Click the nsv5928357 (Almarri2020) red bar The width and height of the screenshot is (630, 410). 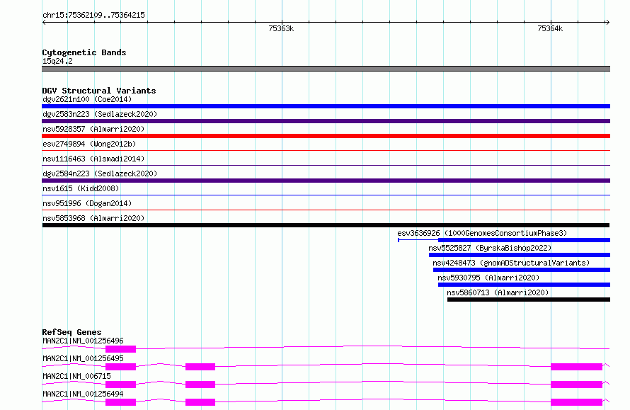(326, 136)
